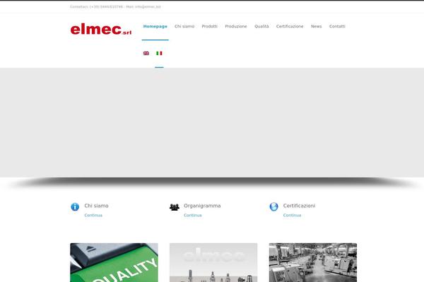Open the Homepage menu item
424x282 pixels.
(155, 27)
